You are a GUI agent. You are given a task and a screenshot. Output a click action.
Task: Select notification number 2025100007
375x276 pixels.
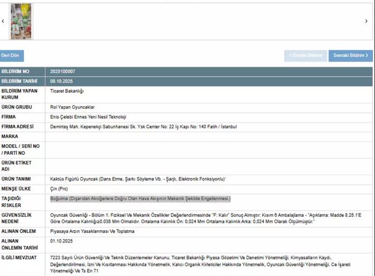(x=62, y=72)
